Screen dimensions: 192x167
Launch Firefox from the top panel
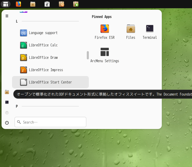coord(18,4)
